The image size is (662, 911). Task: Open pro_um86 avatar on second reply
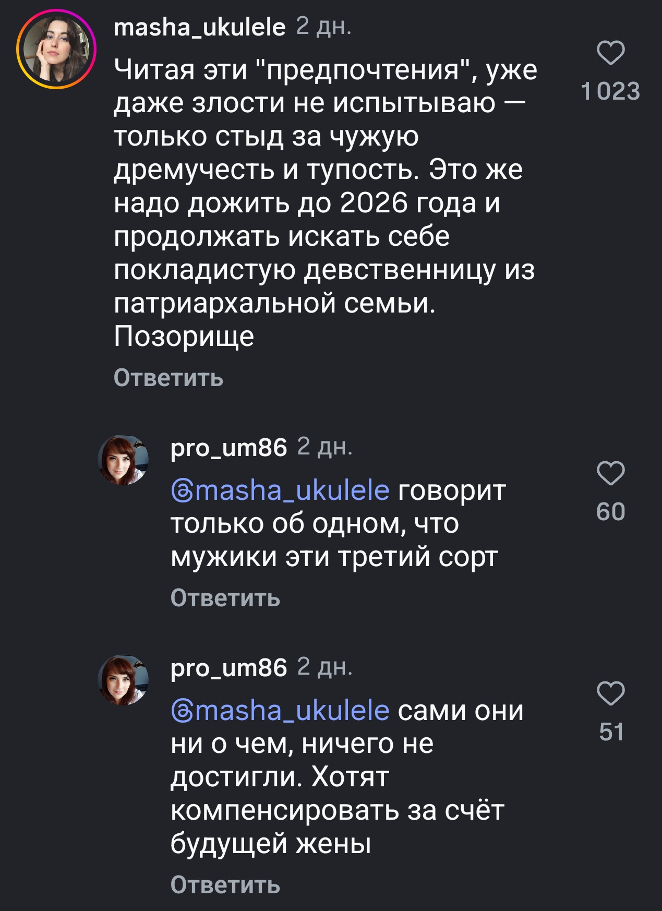click(124, 680)
